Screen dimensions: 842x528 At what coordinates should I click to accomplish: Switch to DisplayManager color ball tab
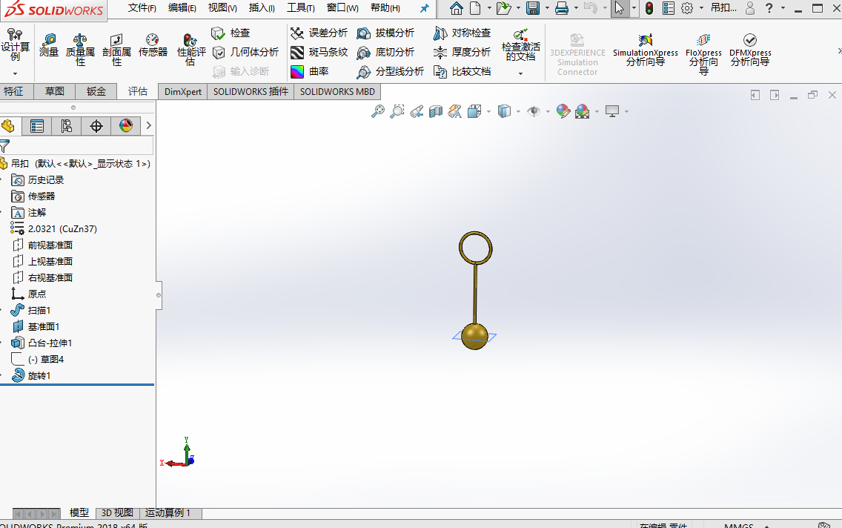click(126, 126)
